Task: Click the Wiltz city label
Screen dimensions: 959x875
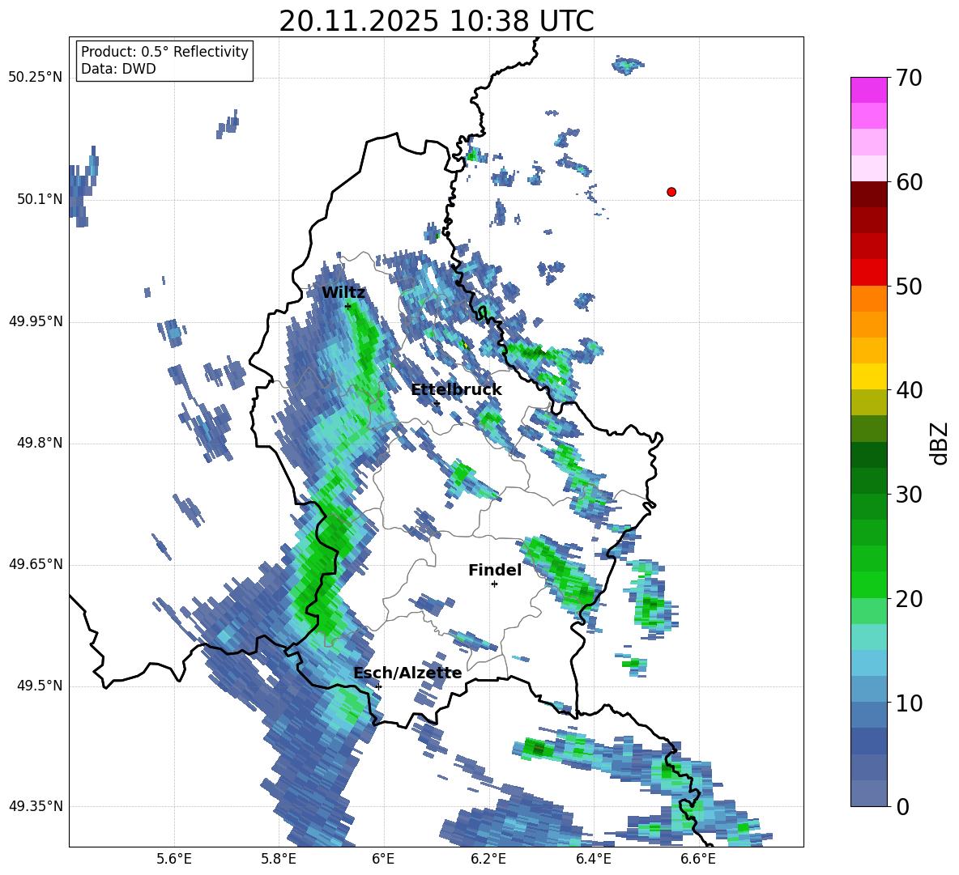Action: pos(343,292)
